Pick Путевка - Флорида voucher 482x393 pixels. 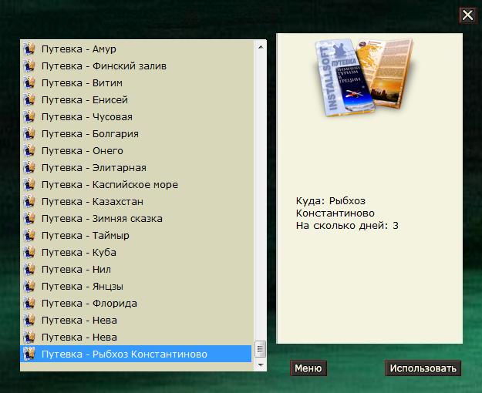click(136, 304)
